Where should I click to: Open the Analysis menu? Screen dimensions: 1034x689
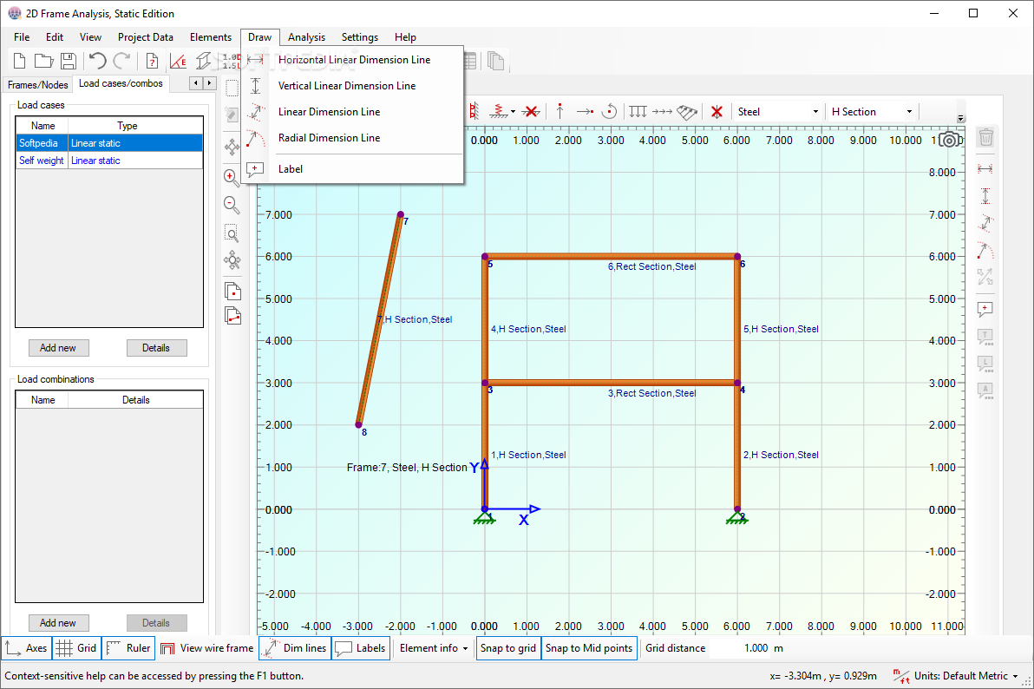coord(306,37)
